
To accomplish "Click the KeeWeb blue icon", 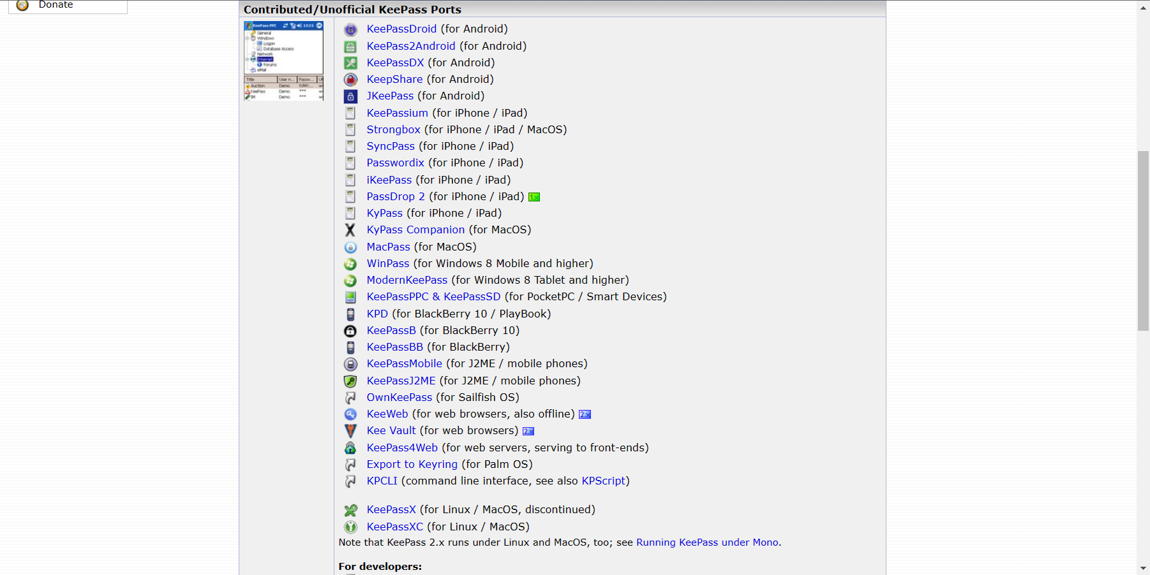I will (350, 414).
